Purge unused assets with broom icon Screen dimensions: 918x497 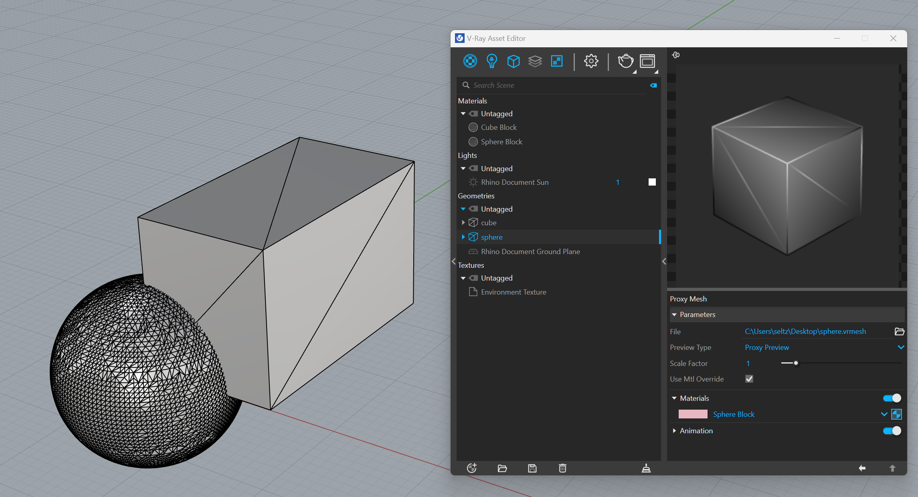pyautogui.click(x=646, y=468)
